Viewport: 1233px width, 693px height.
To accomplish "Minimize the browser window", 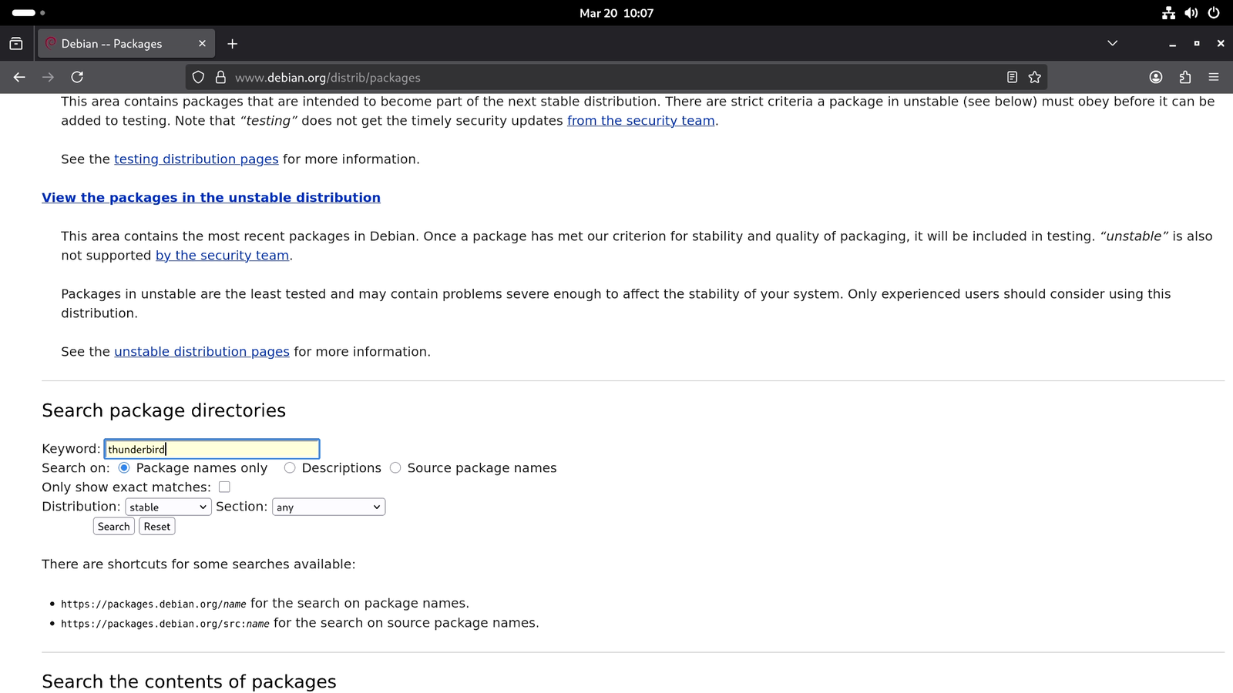I will tap(1172, 44).
